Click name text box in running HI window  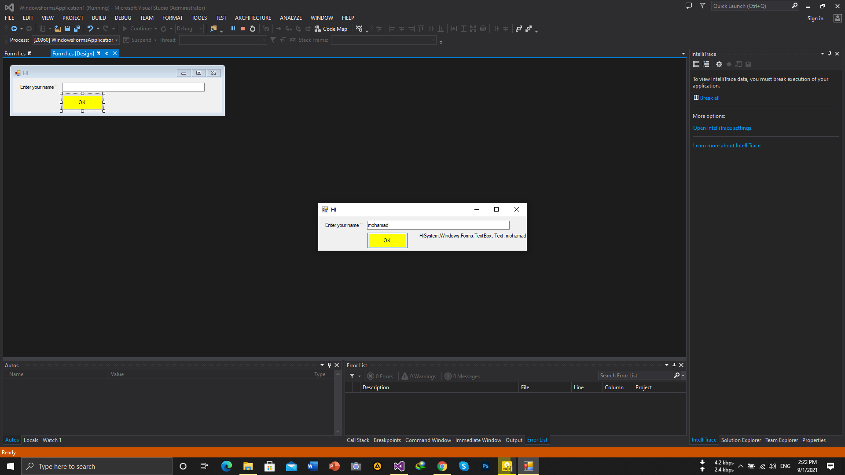click(x=438, y=225)
